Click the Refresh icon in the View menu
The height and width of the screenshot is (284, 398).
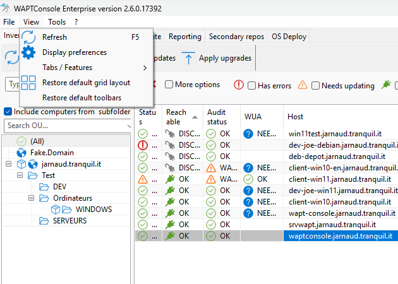pos(29,37)
